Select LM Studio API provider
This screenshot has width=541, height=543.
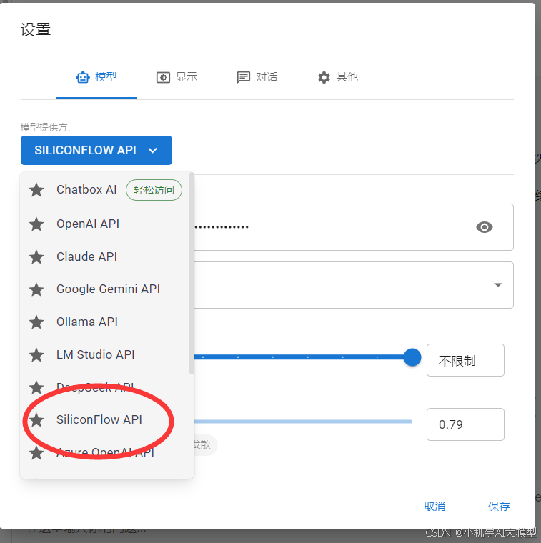[x=105, y=354]
